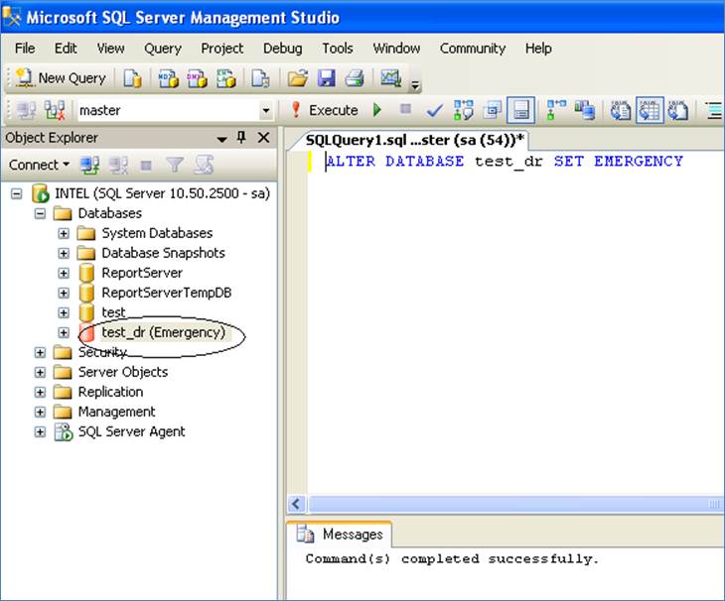Open the standard toolbar options arrow
This screenshot has height=601, width=725.
(415, 85)
